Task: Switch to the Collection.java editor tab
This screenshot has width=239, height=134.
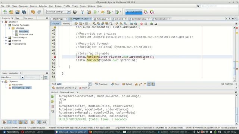Action: point(139,19)
